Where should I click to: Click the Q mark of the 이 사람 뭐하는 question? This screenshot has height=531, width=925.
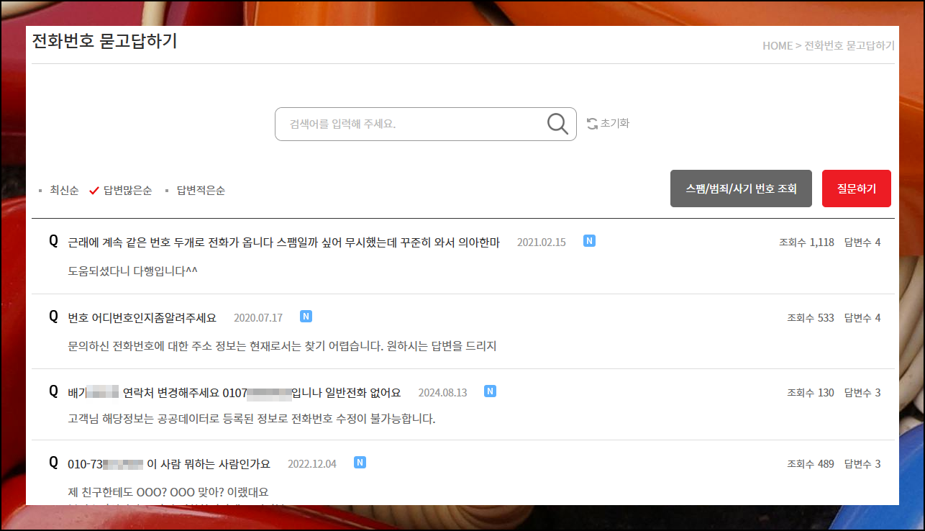pyautogui.click(x=53, y=462)
